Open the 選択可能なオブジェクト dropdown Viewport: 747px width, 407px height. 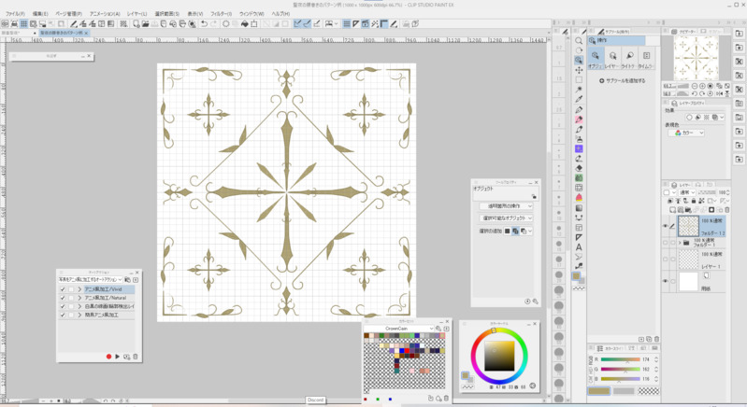click(506, 218)
